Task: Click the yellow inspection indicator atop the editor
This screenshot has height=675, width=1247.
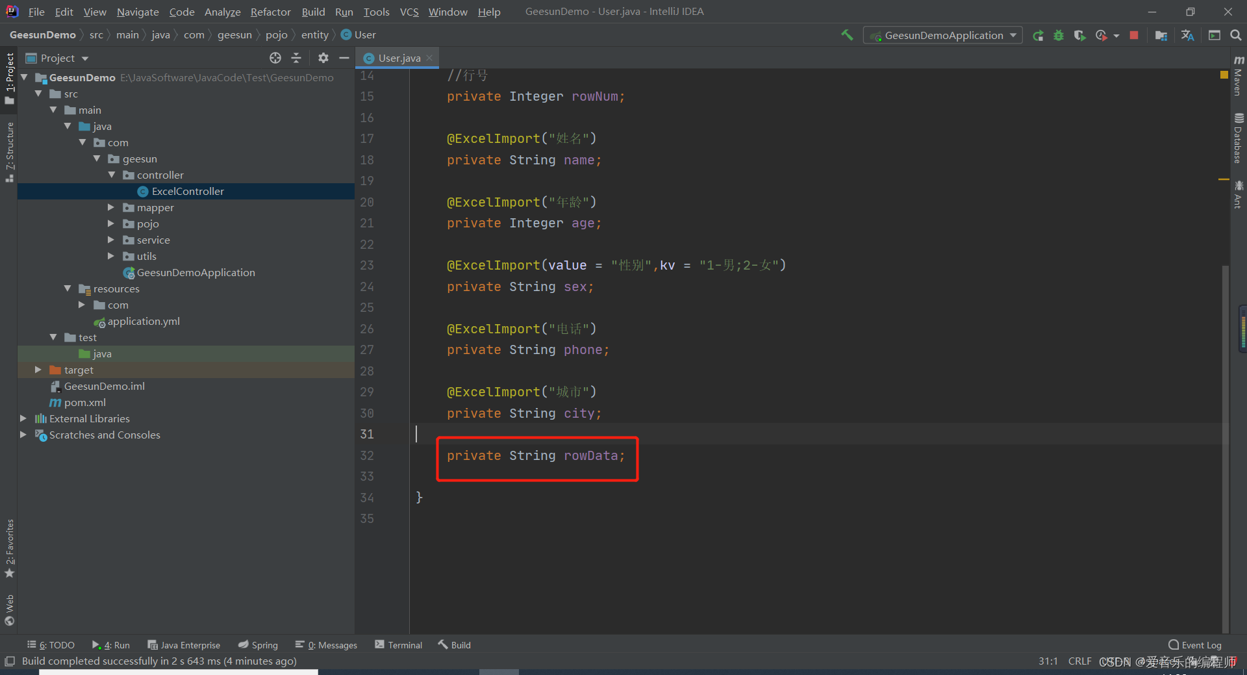Action: click(x=1224, y=75)
